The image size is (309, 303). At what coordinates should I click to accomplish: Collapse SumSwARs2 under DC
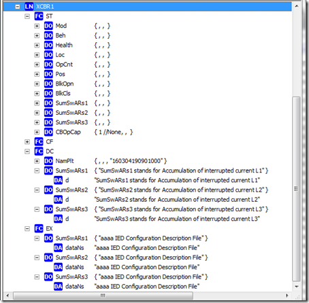point(37,190)
